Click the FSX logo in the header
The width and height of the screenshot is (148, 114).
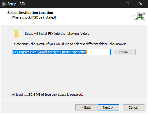[139, 16]
